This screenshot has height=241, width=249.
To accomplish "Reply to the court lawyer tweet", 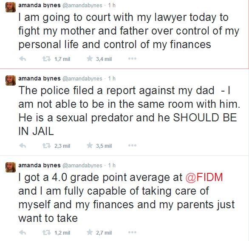I will coord(23,59).
